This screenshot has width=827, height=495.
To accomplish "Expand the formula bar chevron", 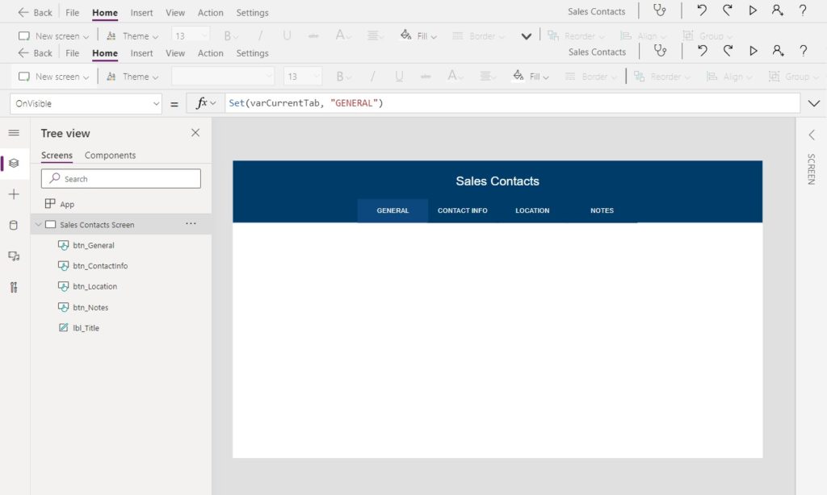I will 814,103.
